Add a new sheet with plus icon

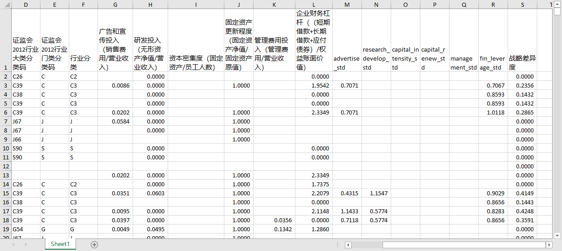tap(94, 245)
